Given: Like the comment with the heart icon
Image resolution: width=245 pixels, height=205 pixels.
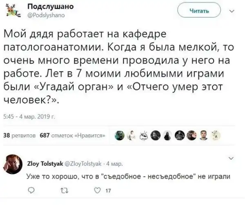Looking at the screenshot, I should (97, 189).
